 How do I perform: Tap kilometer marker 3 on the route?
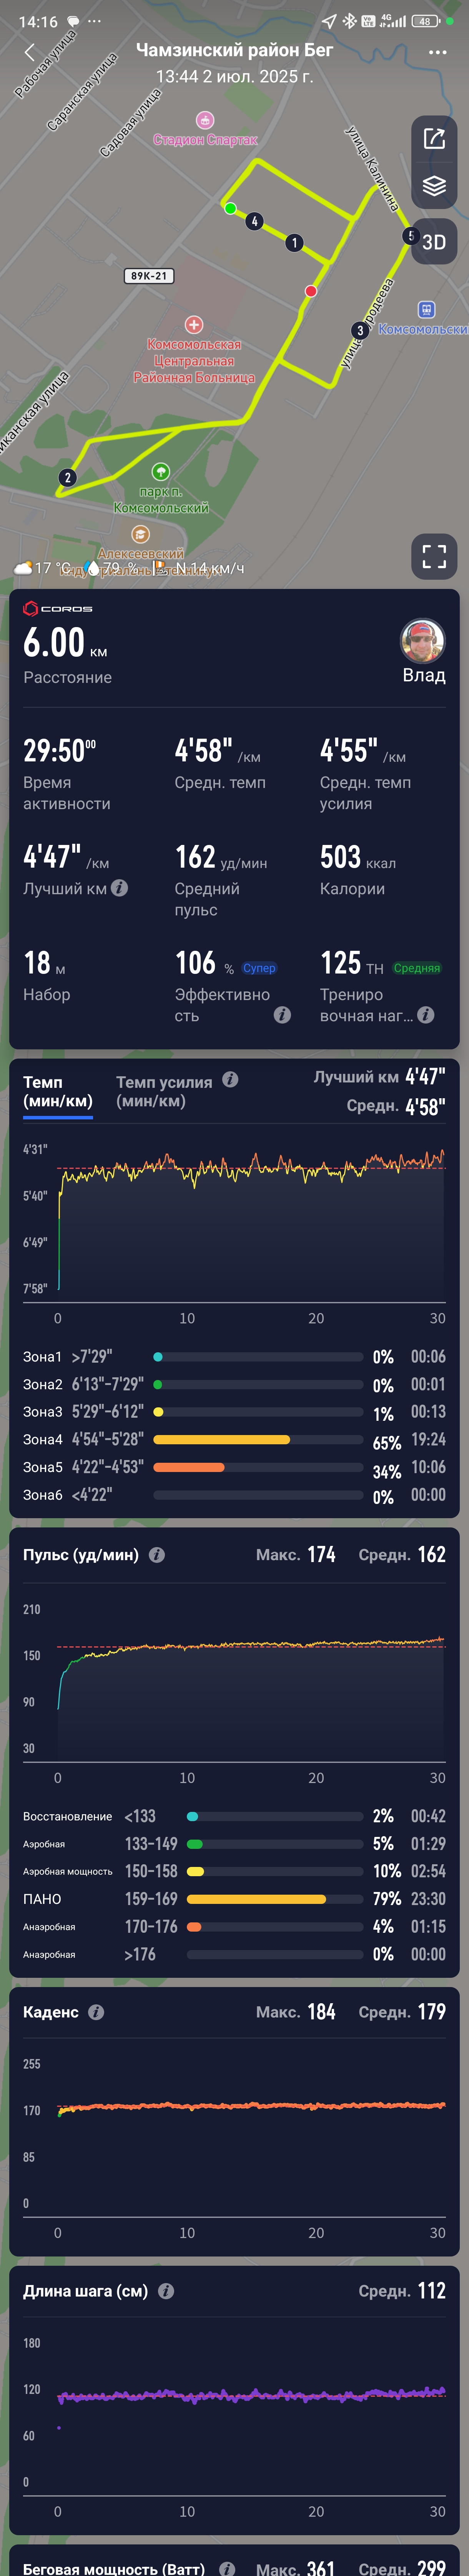coord(360,330)
